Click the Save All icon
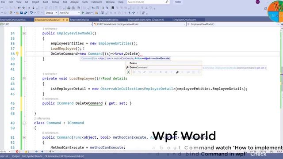 point(26,13)
